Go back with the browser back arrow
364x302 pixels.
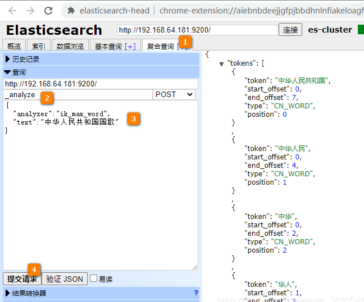(12, 11)
